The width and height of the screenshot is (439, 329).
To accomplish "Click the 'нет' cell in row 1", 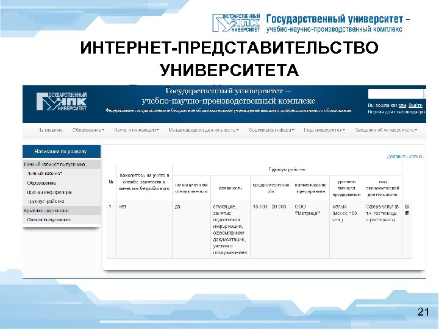I will [x=123, y=207].
